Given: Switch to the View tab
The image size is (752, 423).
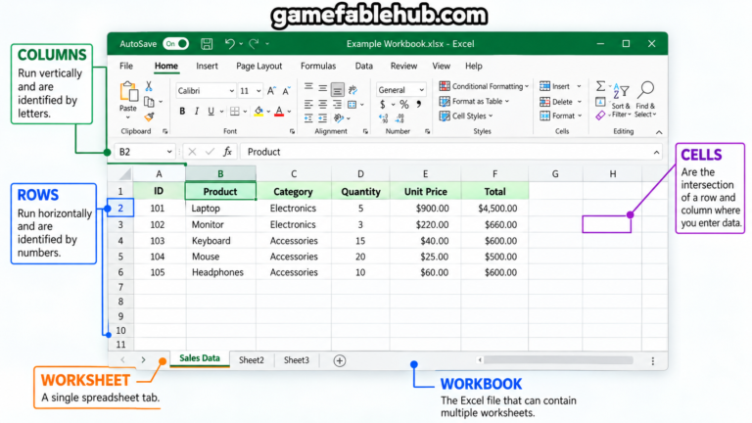Looking at the screenshot, I should [441, 67].
